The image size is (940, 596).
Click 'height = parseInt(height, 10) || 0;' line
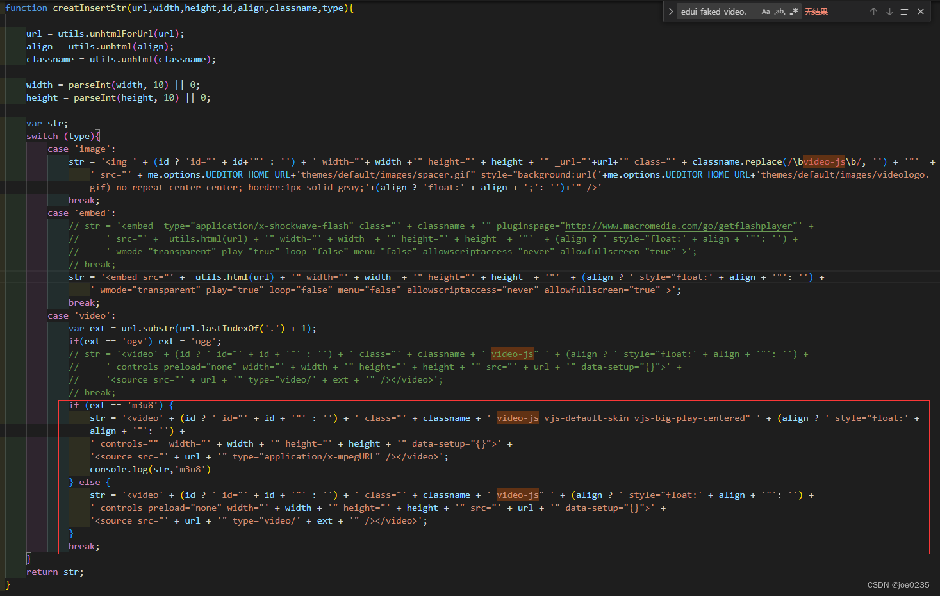tap(119, 97)
